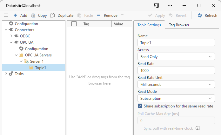The image size is (221, 135).
Task: Select the Tasks label in tree
Action: 19,74
